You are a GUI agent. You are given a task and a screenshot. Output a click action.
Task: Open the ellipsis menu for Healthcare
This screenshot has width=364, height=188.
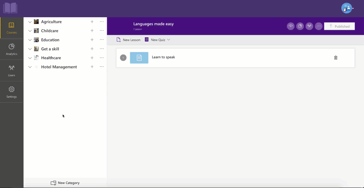(102, 58)
